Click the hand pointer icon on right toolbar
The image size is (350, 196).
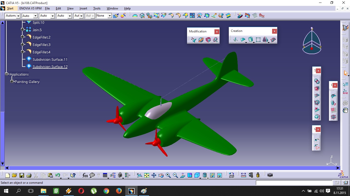[x=345, y=110]
